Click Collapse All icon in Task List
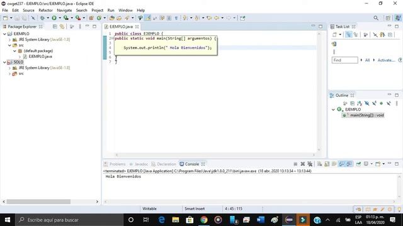This screenshot has height=226, width=403. [x=390, y=35]
